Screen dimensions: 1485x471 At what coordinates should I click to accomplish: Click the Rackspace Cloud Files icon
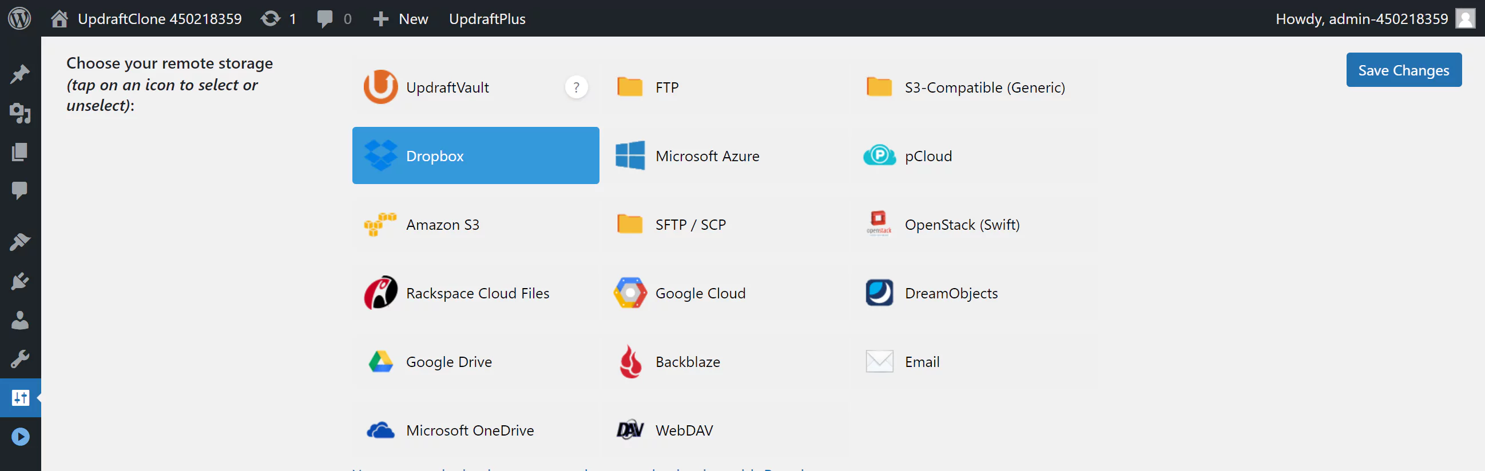coord(380,293)
